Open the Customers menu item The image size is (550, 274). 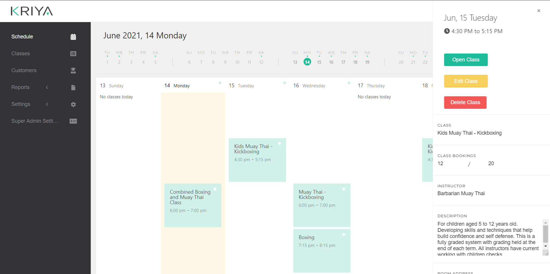point(24,70)
